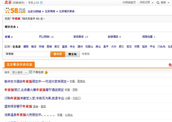Click the search input containing 年夜饭
Viewport: 172px width, 122px height.
tap(28, 54)
